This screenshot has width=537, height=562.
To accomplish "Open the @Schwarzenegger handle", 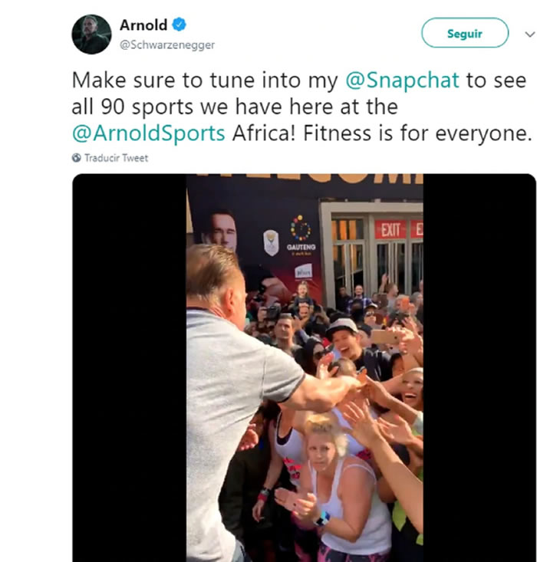I will point(166,44).
